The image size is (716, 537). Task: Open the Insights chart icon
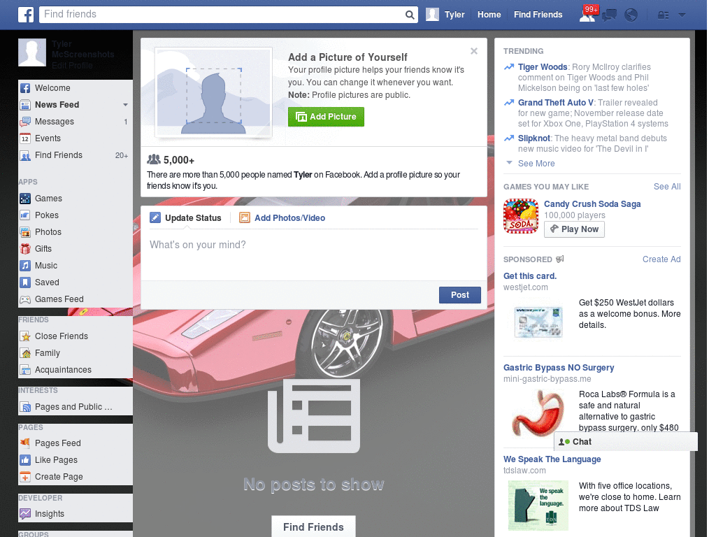(25, 514)
